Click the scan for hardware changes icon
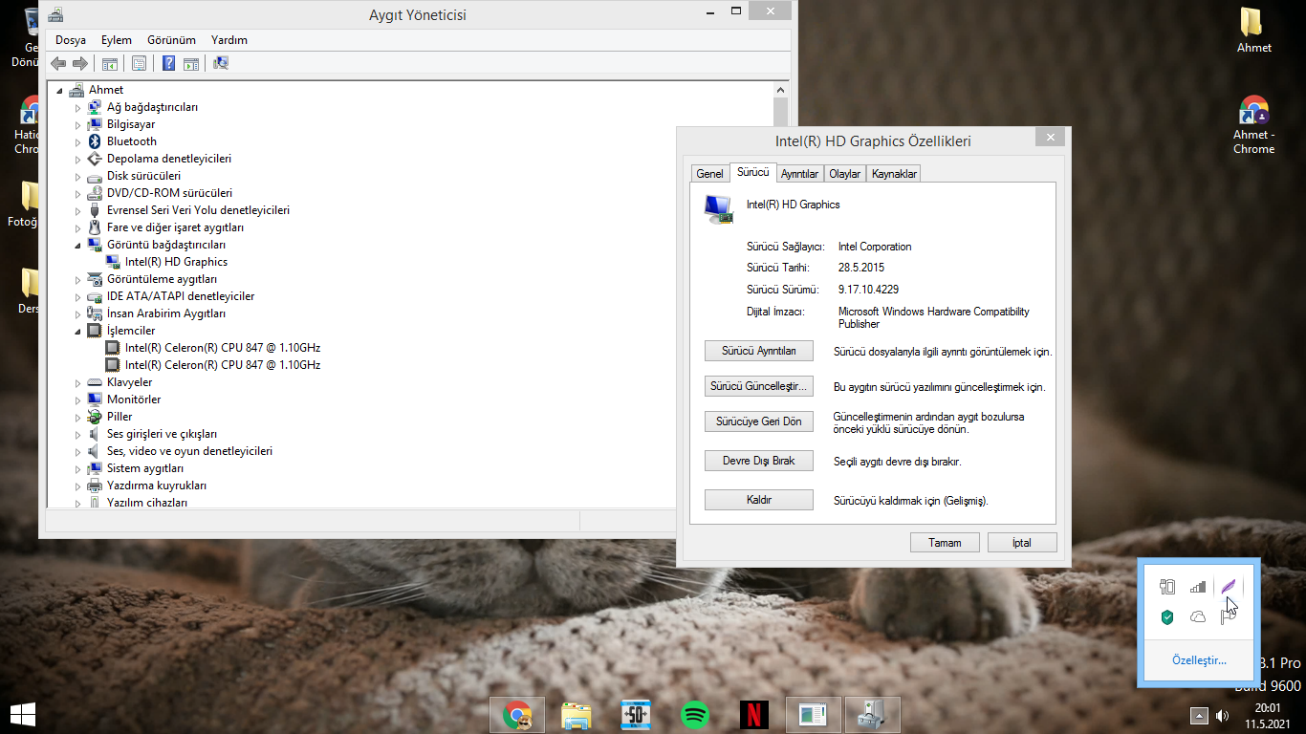Image resolution: width=1306 pixels, height=734 pixels. coord(221,64)
